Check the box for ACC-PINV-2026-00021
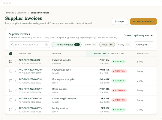The height and width of the screenshot is (120, 162). [x=10, y=61]
